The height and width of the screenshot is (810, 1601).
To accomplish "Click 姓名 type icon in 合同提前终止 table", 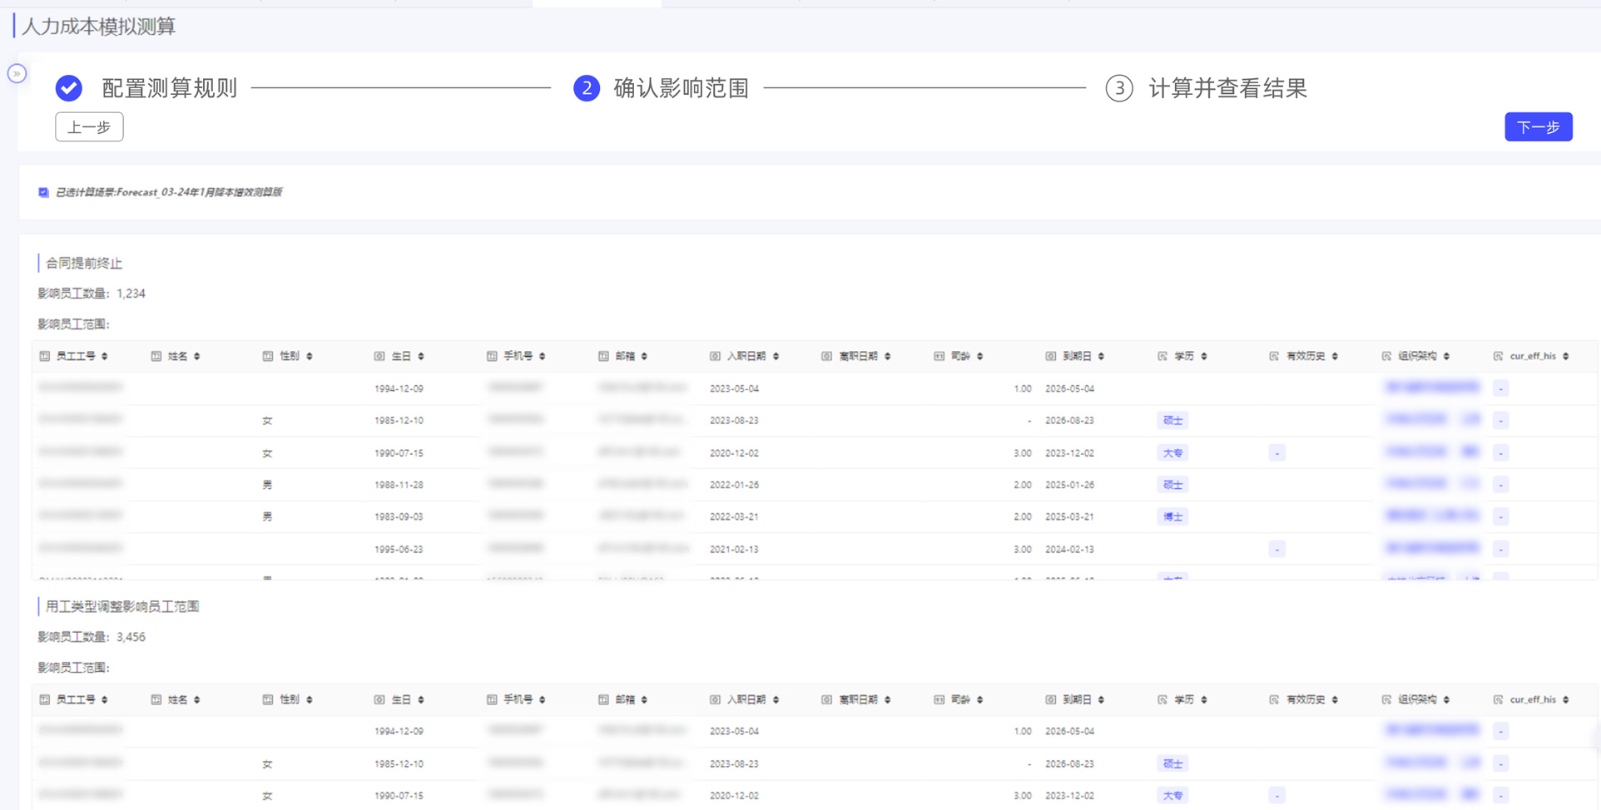I will (156, 356).
